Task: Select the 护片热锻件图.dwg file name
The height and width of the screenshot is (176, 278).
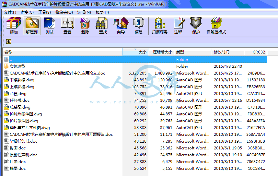Action: 26,114
